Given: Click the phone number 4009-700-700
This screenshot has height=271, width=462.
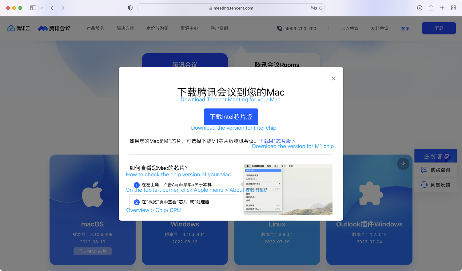Looking at the screenshot, I should pyautogui.click(x=301, y=29).
